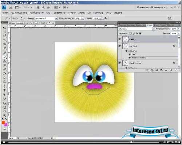Select the Pen tool
This screenshot has height=145, width=182.
pyautogui.click(x=4, y=86)
